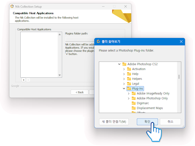
Task: Select the Legal tree row label
Action: coord(136,84)
